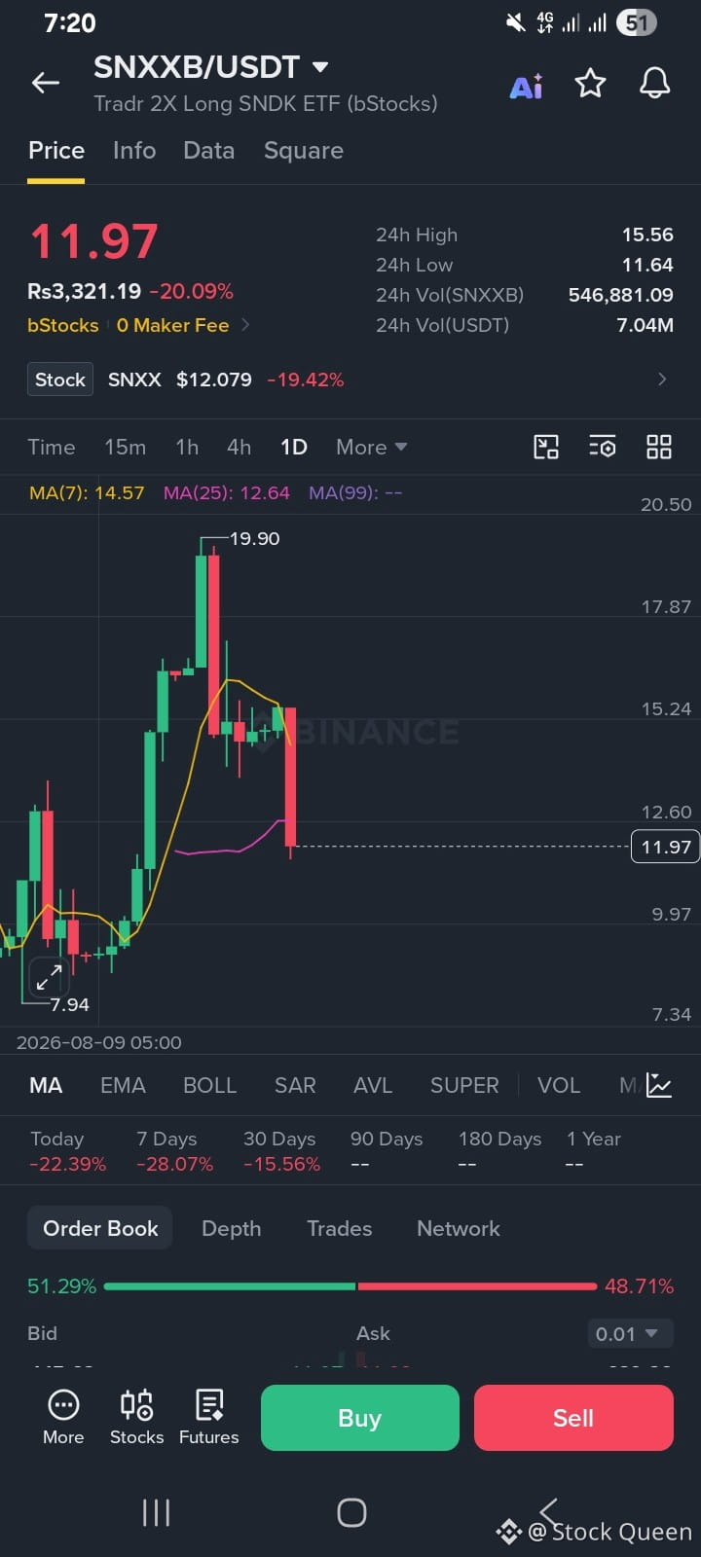Tap the 24h Low value 11.64
The image size is (701, 1557).
point(647,265)
